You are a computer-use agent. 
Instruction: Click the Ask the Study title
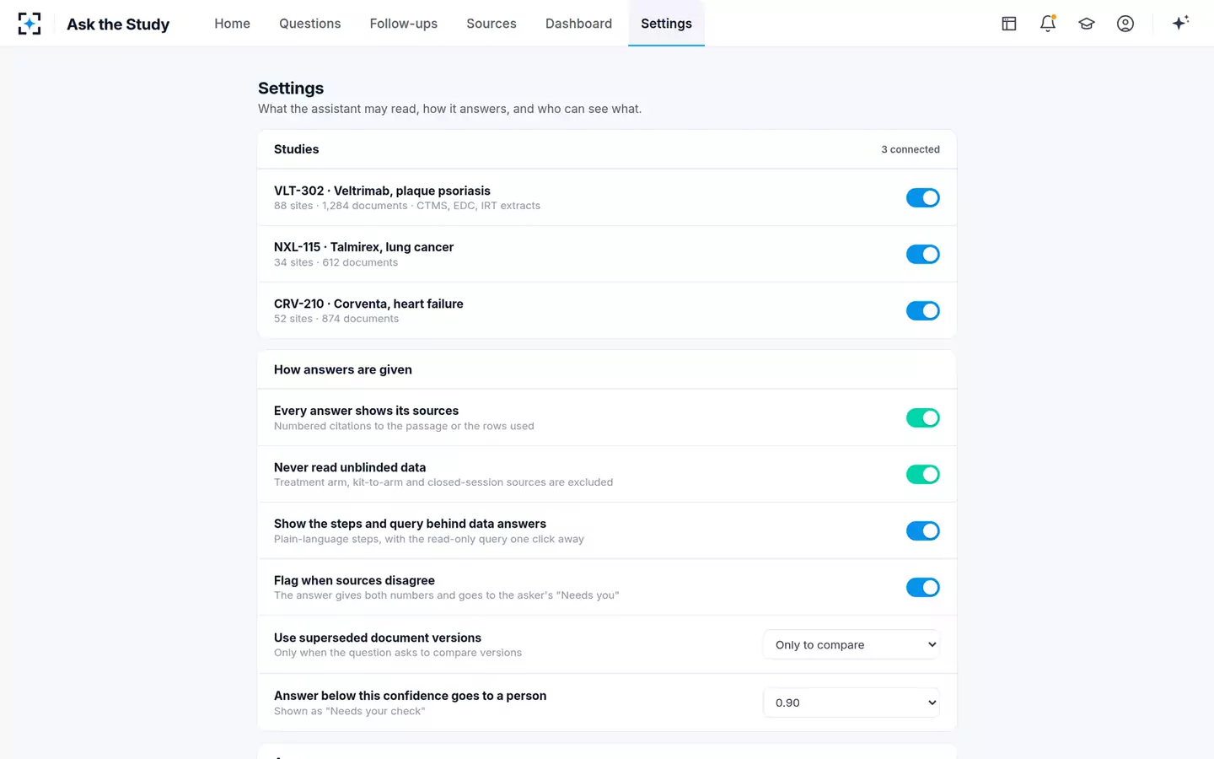118,24
